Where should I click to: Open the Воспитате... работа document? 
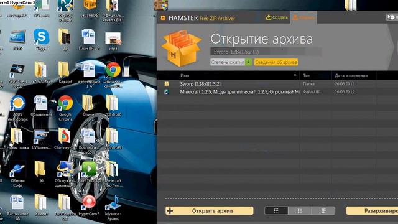(x=89, y=141)
